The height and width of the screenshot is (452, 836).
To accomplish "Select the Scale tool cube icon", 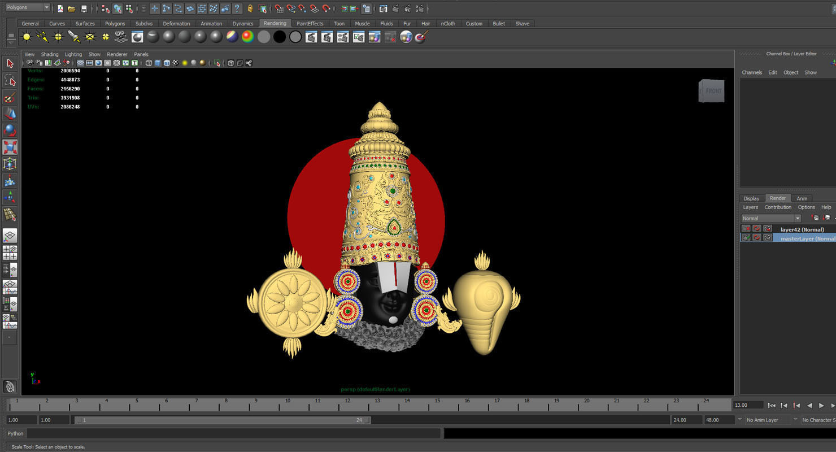I will 10,147.
